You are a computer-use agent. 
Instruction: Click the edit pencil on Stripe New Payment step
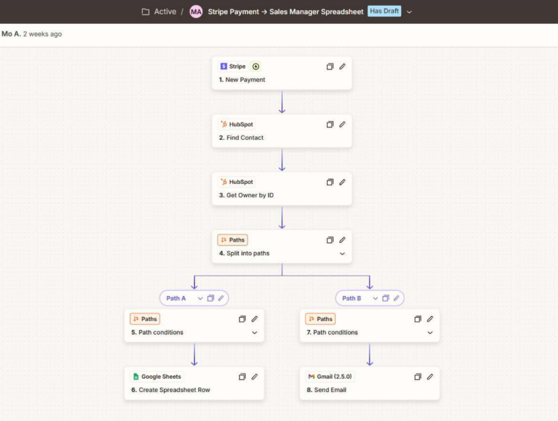click(342, 67)
